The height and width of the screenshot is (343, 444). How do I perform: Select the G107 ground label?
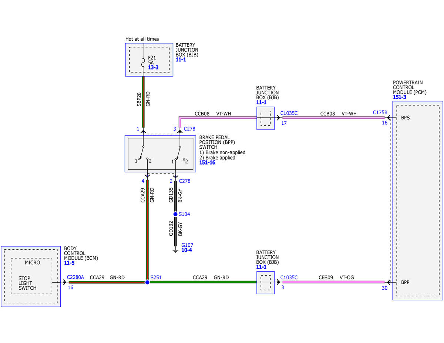point(187,245)
